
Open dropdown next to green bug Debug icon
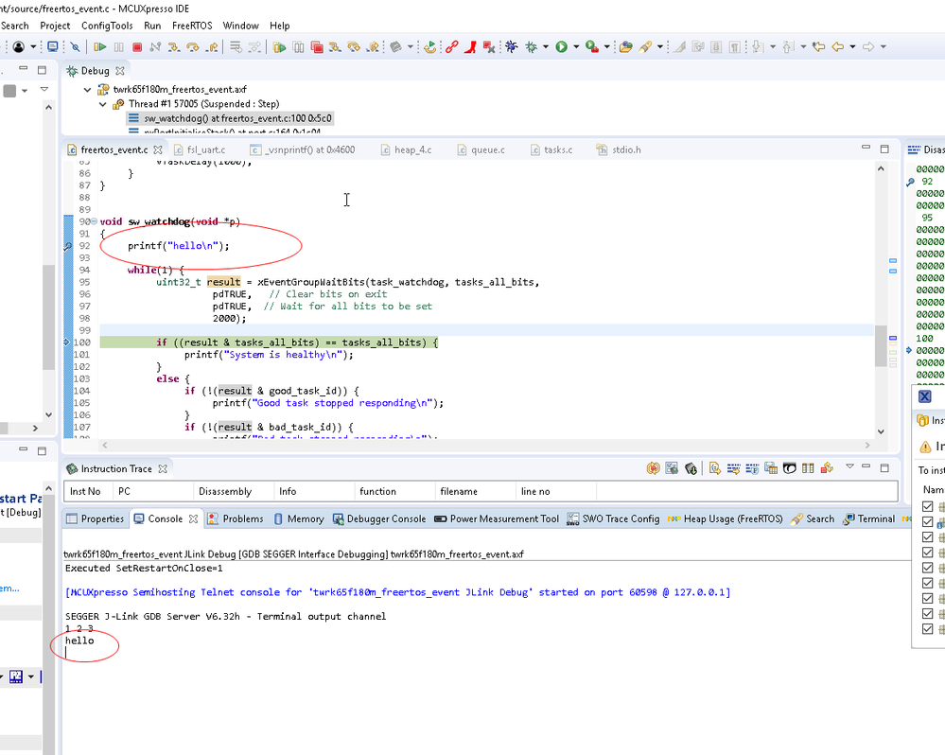pos(546,47)
